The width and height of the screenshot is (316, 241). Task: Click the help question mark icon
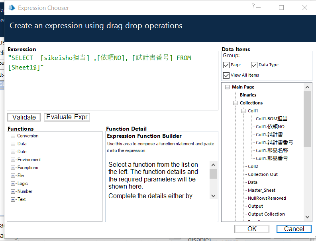click(253, 6)
